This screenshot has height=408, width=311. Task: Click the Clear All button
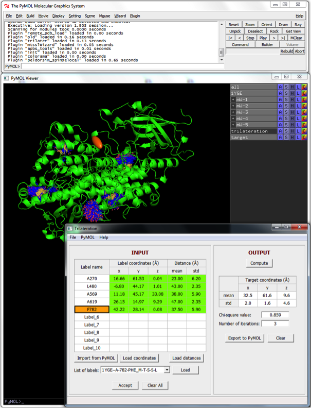pyautogui.click(x=155, y=385)
